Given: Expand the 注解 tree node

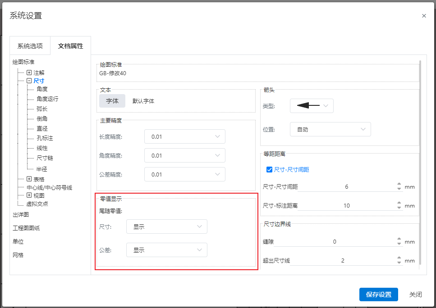Looking at the screenshot, I should [x=29, y=72].
